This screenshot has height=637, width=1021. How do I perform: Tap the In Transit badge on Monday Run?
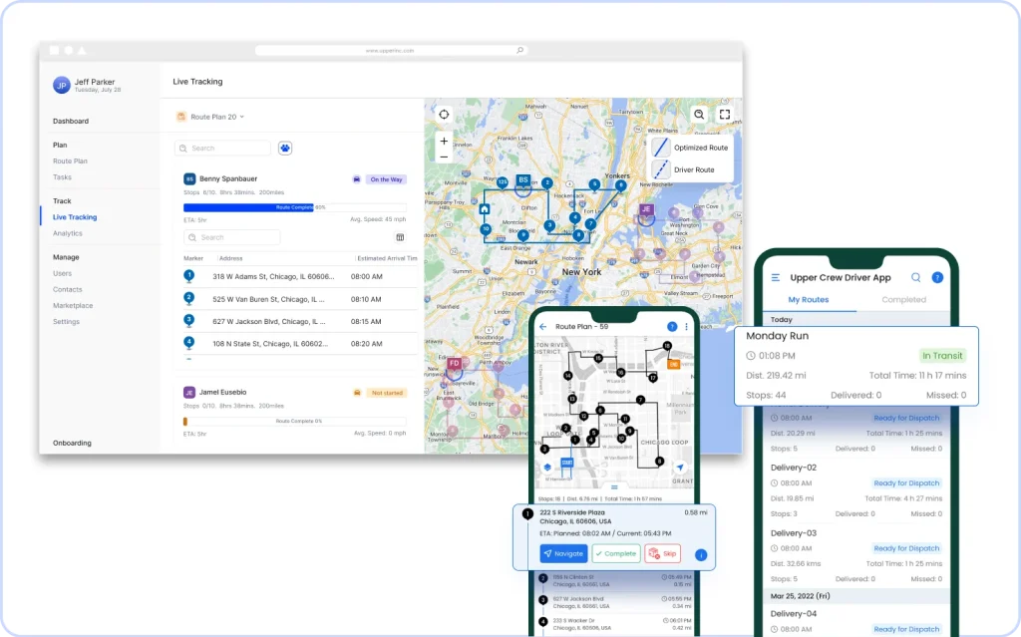[942, 356]
